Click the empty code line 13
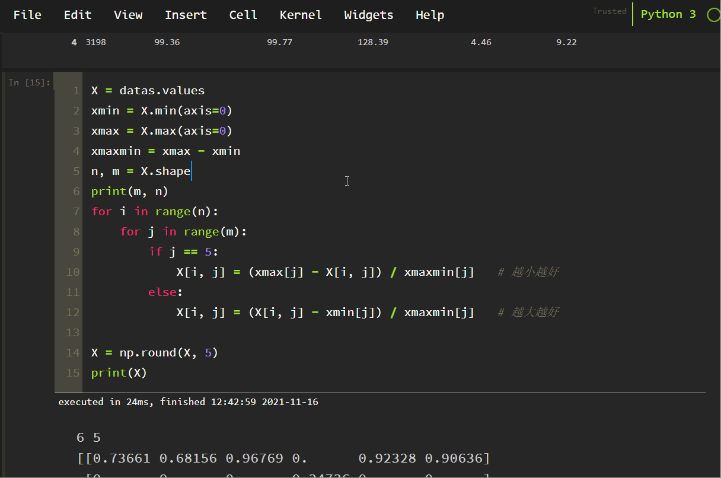The width and height of the screenshot is (721, 478). click(x=237, y=332)
